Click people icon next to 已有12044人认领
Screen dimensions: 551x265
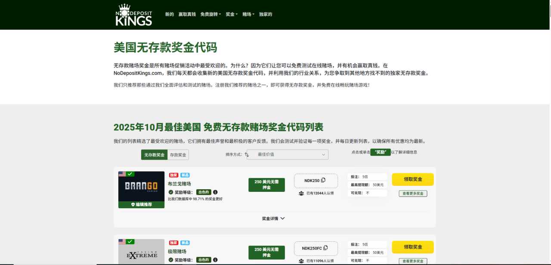pos(301,193)
